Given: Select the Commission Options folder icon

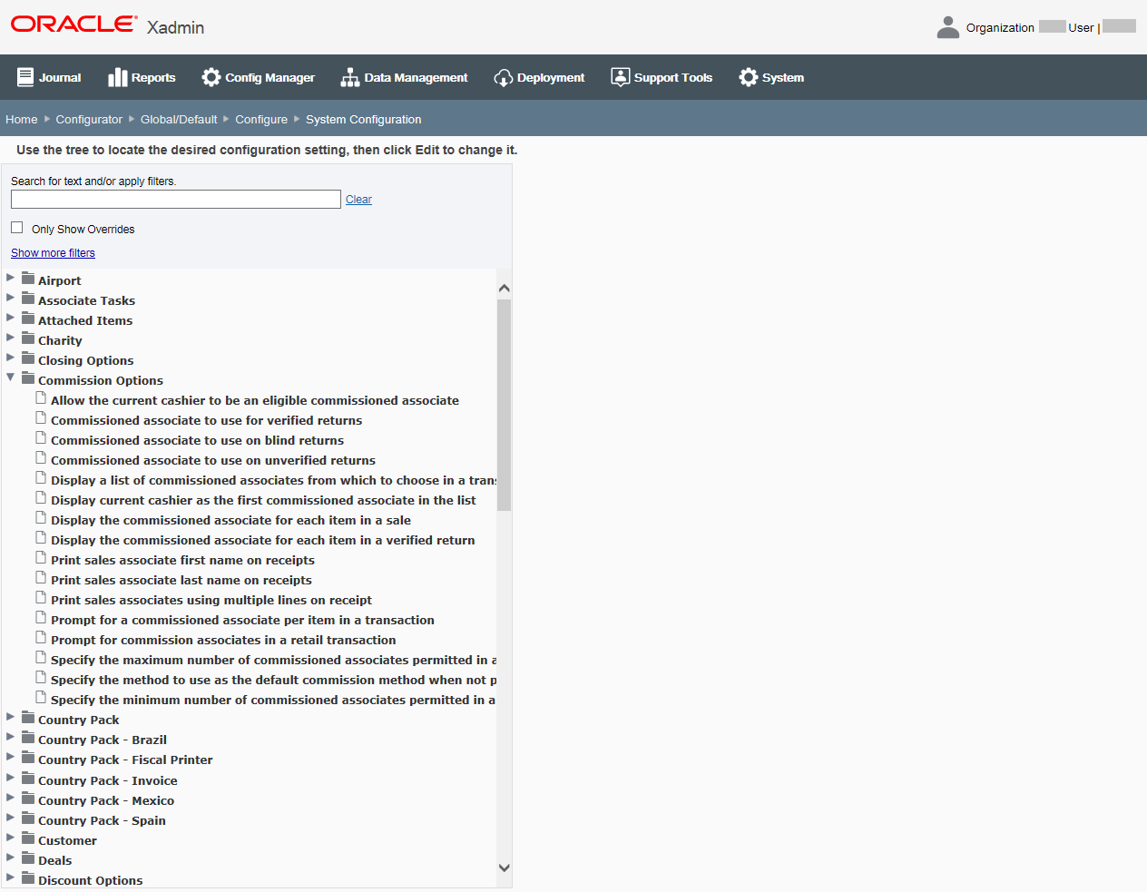Looking at the screenshot, I should tap(27, 379).
